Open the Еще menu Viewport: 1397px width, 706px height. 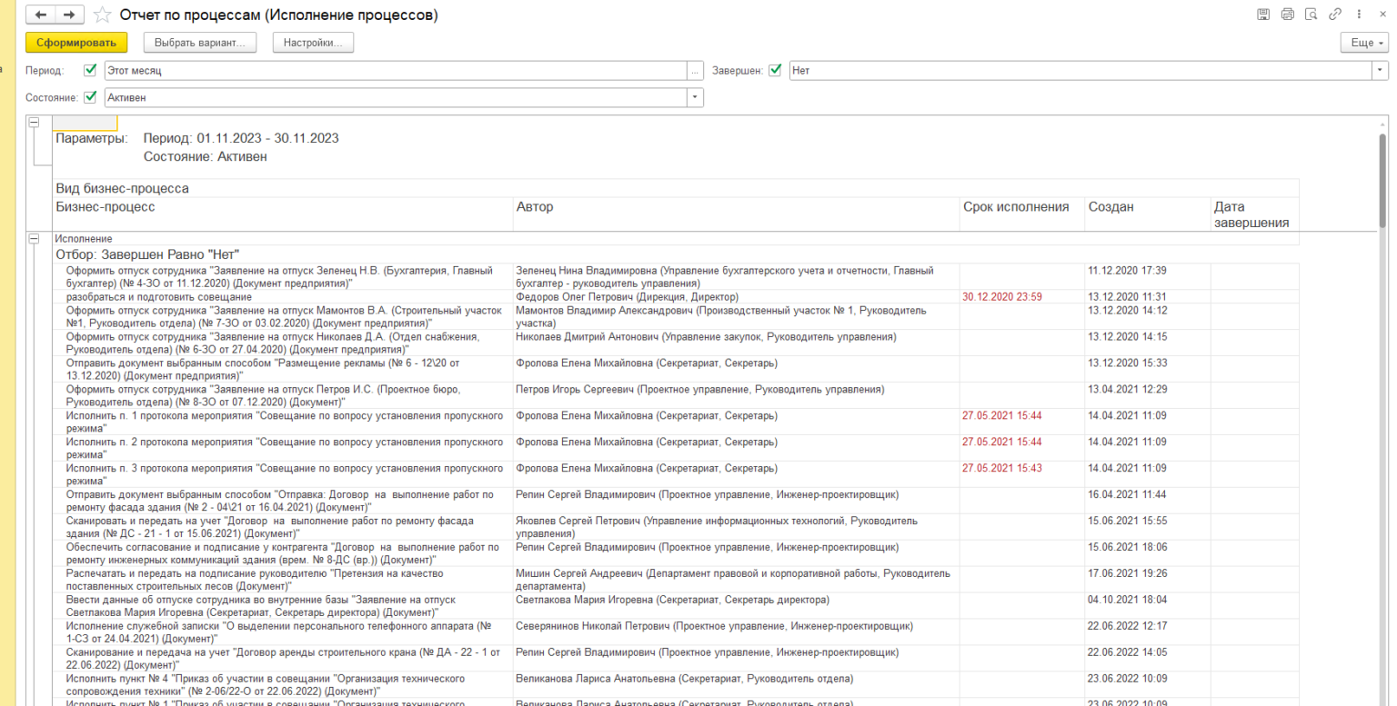[x=1367, y=43]
